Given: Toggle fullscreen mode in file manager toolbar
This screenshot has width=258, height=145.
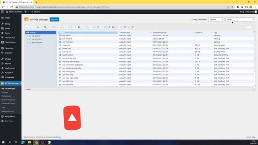Looking at the screenshot, I should click(x=133, y=27).
